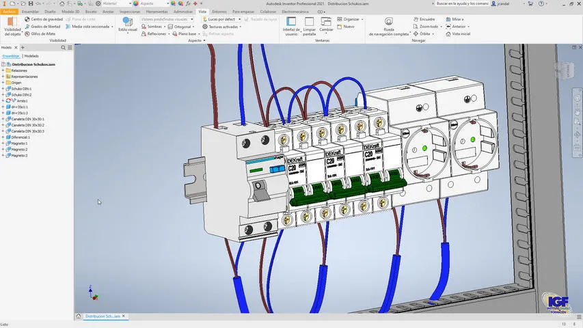The width and height of the screenshot is (583, 328).
Task: Open the Valores predefinidos visuales combo box
Action: pyautogui.click(x=167, y=19)
